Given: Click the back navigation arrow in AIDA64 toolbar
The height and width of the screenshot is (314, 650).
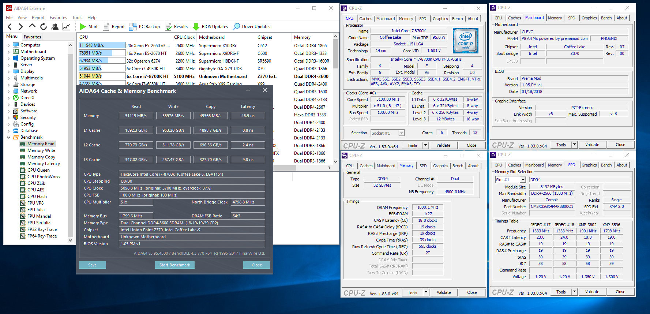Looking at the screenshot, I should 10,27.
